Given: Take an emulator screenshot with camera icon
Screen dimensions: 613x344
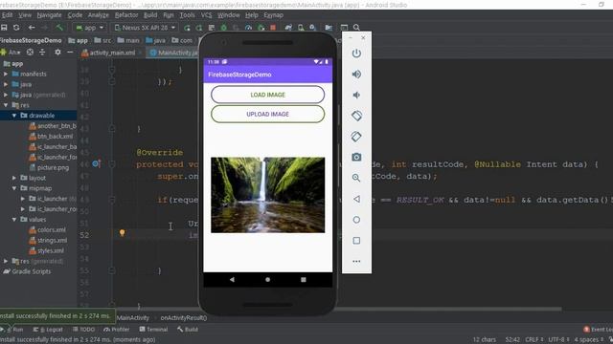Looking at the screenshot, I should [x=356, y=157].
